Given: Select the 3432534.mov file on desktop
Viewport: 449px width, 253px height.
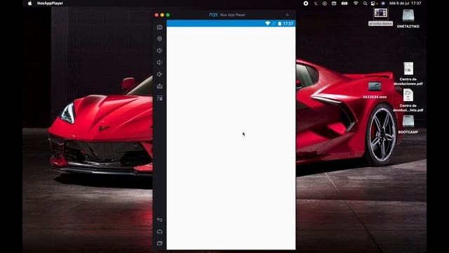Looking at the screenshot, I should click(x=375, y=91).
